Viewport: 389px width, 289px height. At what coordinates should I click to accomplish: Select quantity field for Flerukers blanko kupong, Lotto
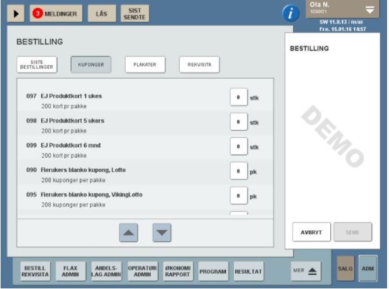click(238, 171)
